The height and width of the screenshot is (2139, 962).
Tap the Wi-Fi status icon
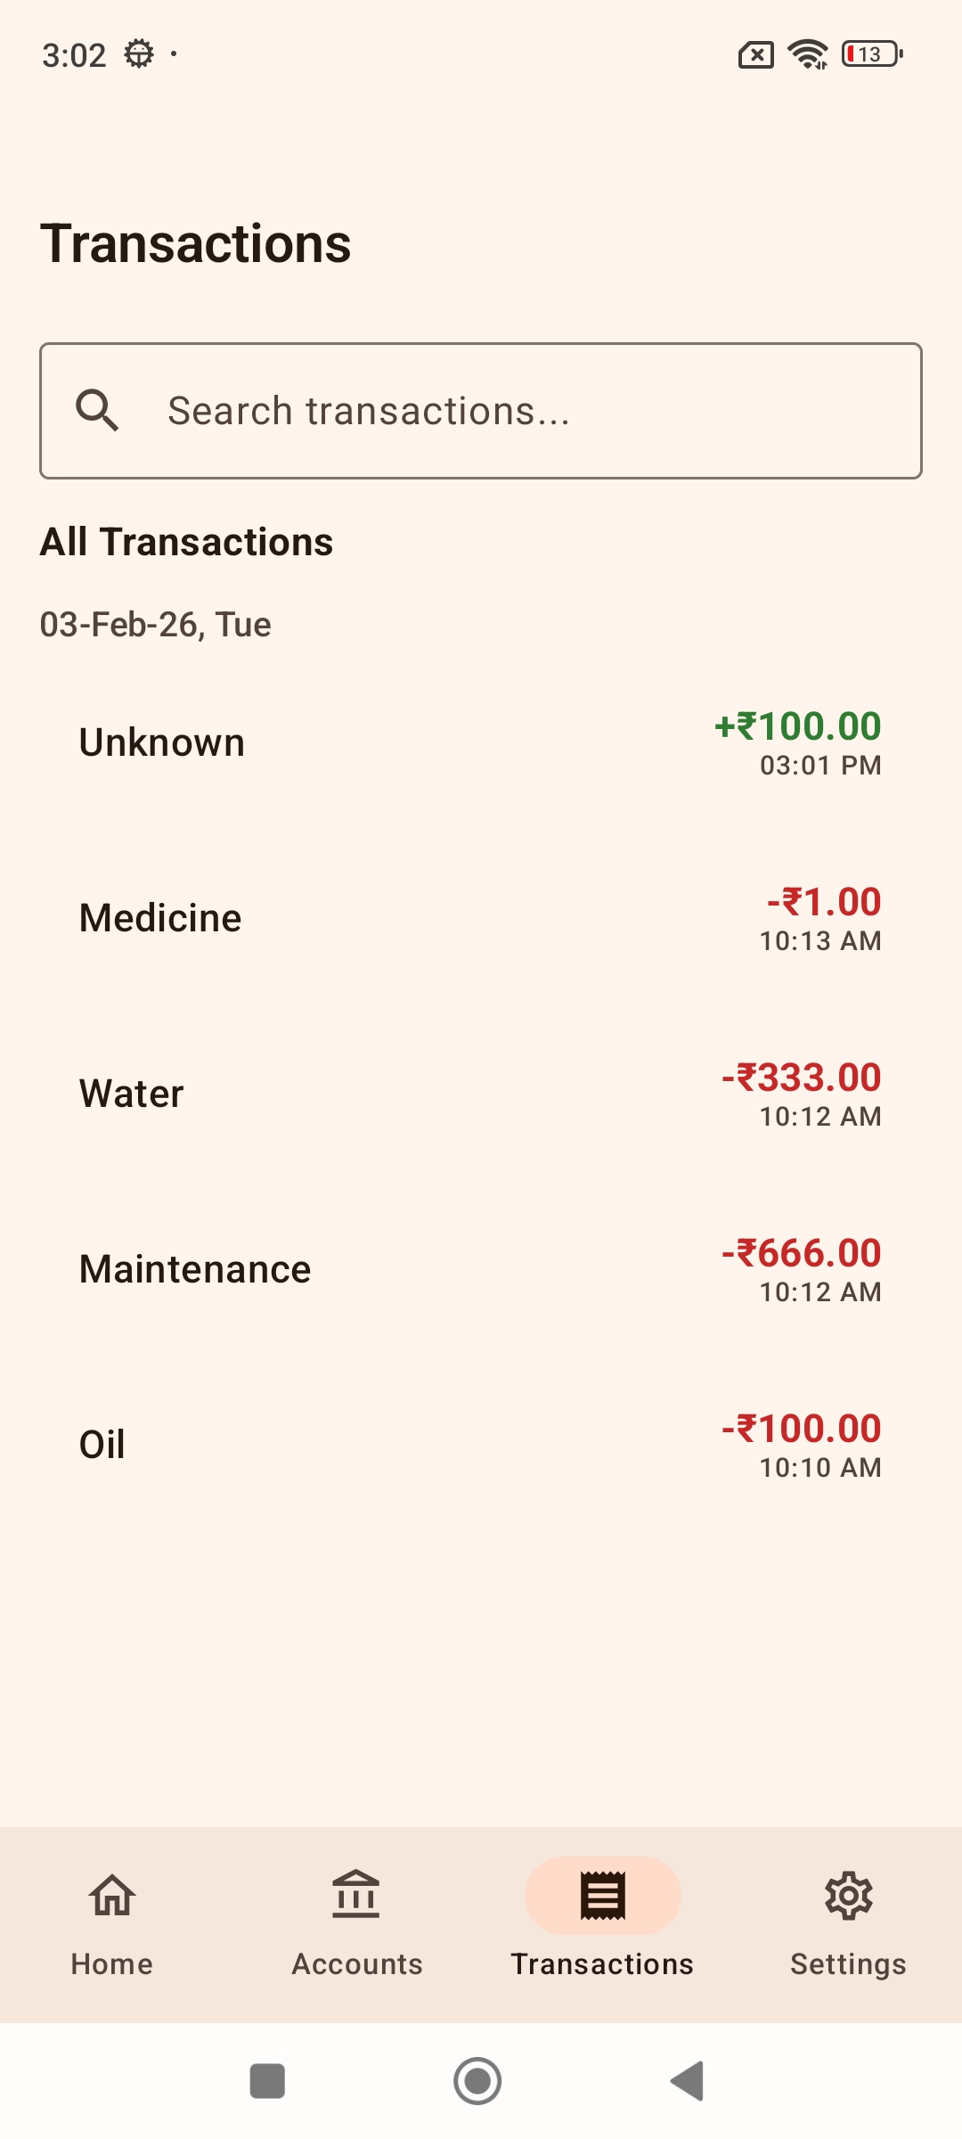coord(808,54)
